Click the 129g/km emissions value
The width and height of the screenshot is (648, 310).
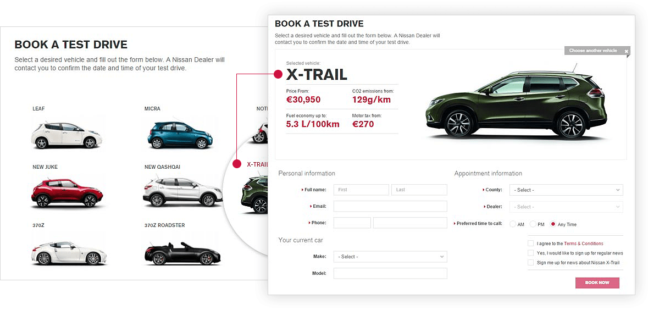tap(371, 99)
